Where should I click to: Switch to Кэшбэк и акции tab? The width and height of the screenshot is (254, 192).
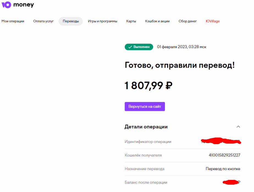157,21
